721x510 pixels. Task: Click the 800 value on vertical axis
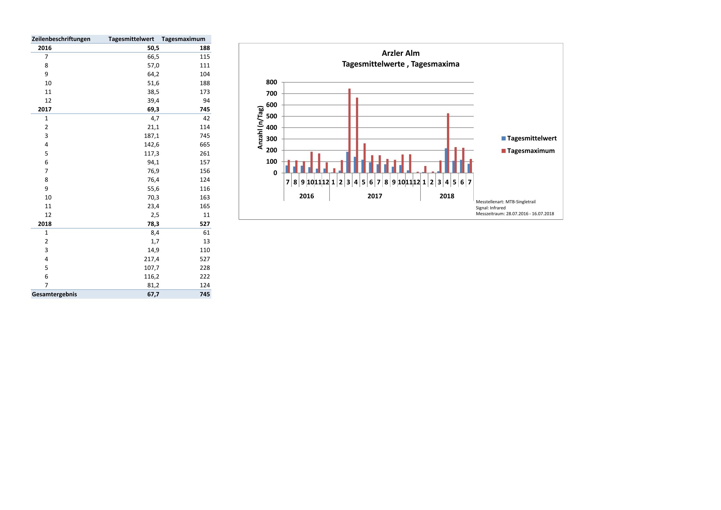point(271,82)
